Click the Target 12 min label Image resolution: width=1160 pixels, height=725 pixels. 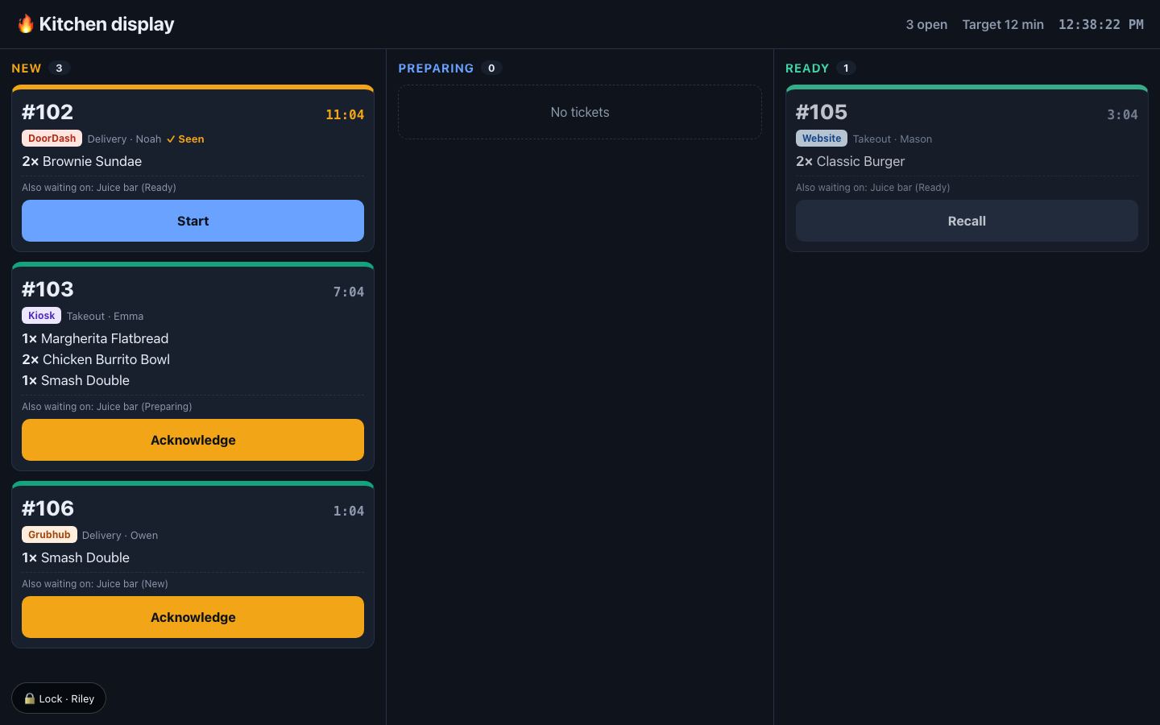click(x=1003, y=24)
